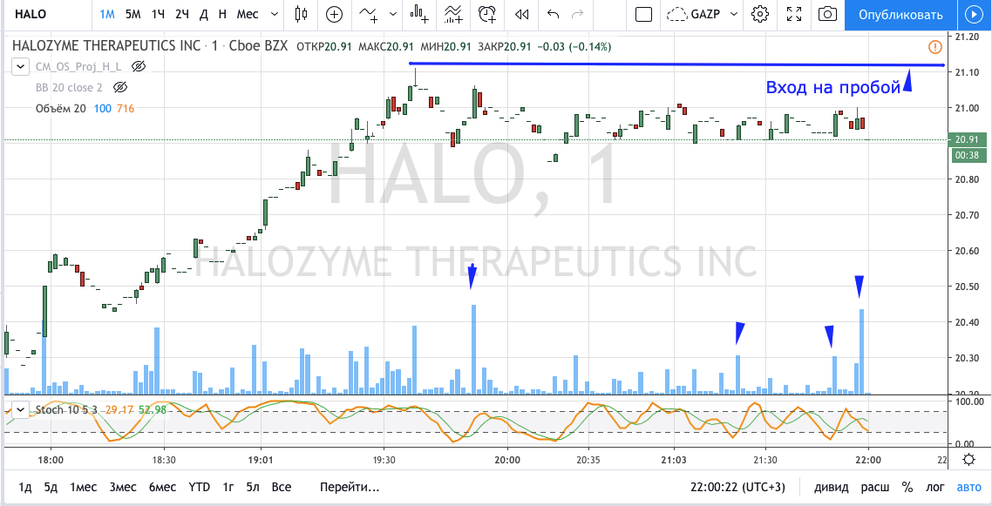Open the candlestick chart style menu
Image resolution: width=992 pixels, height=506 pixels.
pyautogui.click(x=302, y=14)
